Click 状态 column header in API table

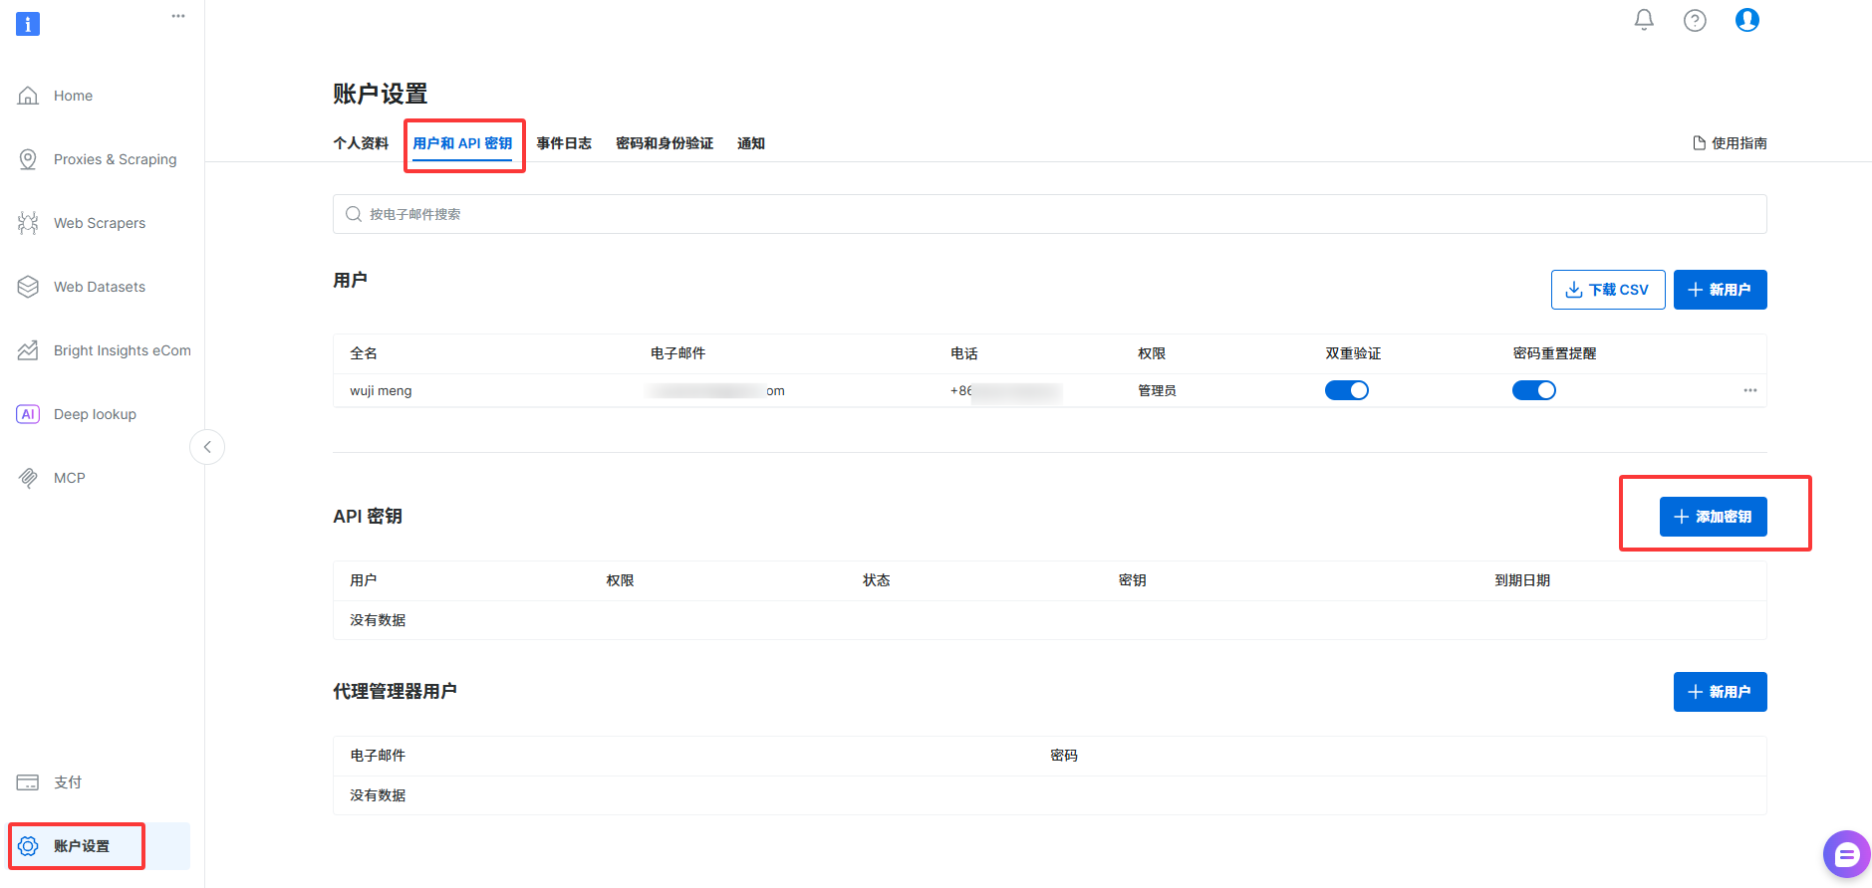(877, 580)
